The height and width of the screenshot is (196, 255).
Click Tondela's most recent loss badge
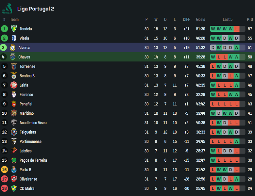tap(236, 29)
